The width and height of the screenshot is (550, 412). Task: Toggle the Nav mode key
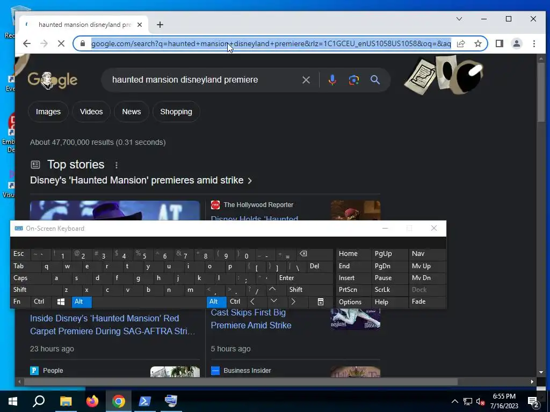(427, 254)
